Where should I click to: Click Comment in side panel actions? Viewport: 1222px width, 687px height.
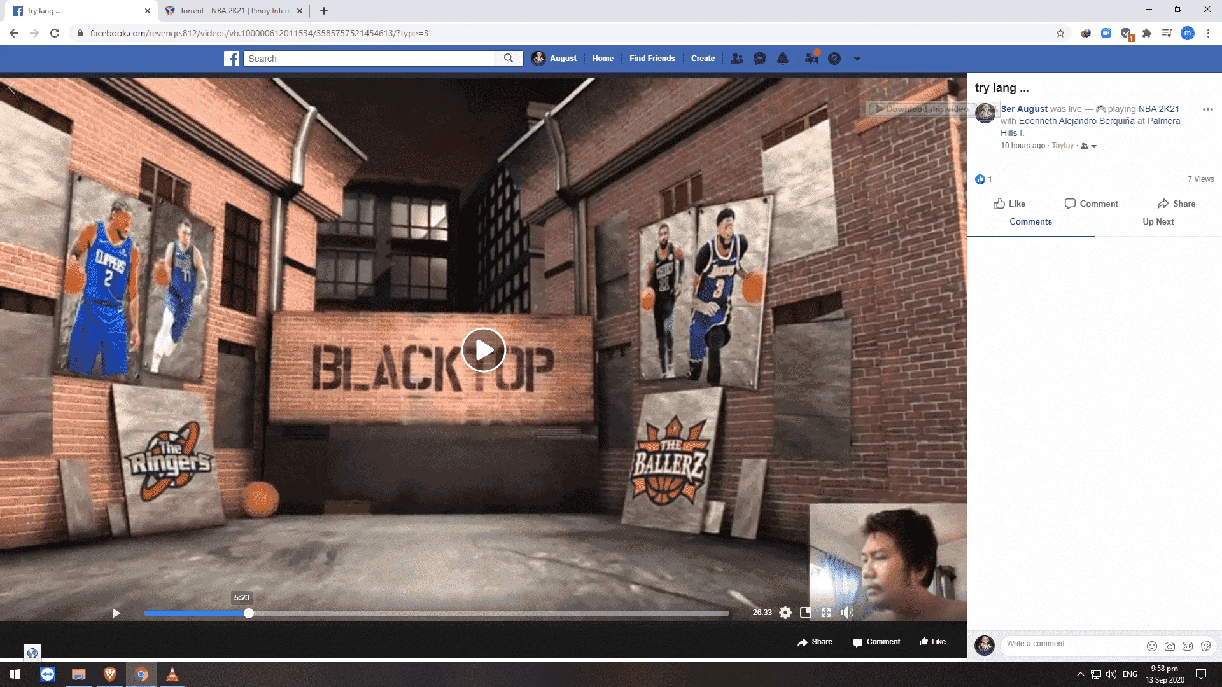click(1091, 204)
